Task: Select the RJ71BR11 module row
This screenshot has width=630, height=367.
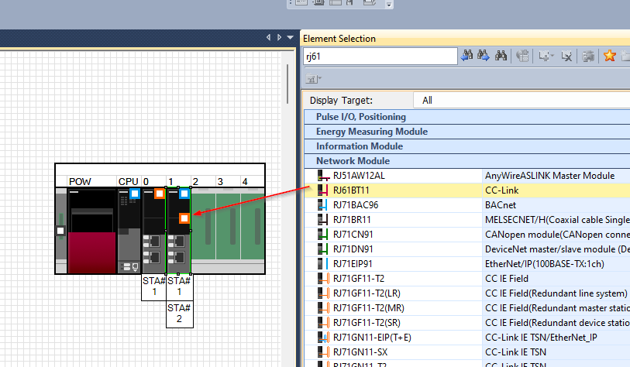Action: (x=466, y=220)
